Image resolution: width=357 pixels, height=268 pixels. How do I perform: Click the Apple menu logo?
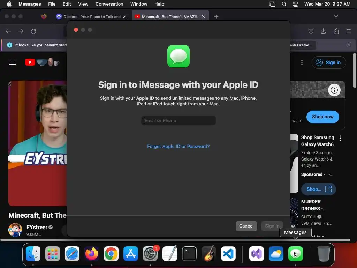pyautogui.click(x=9, y=4)
